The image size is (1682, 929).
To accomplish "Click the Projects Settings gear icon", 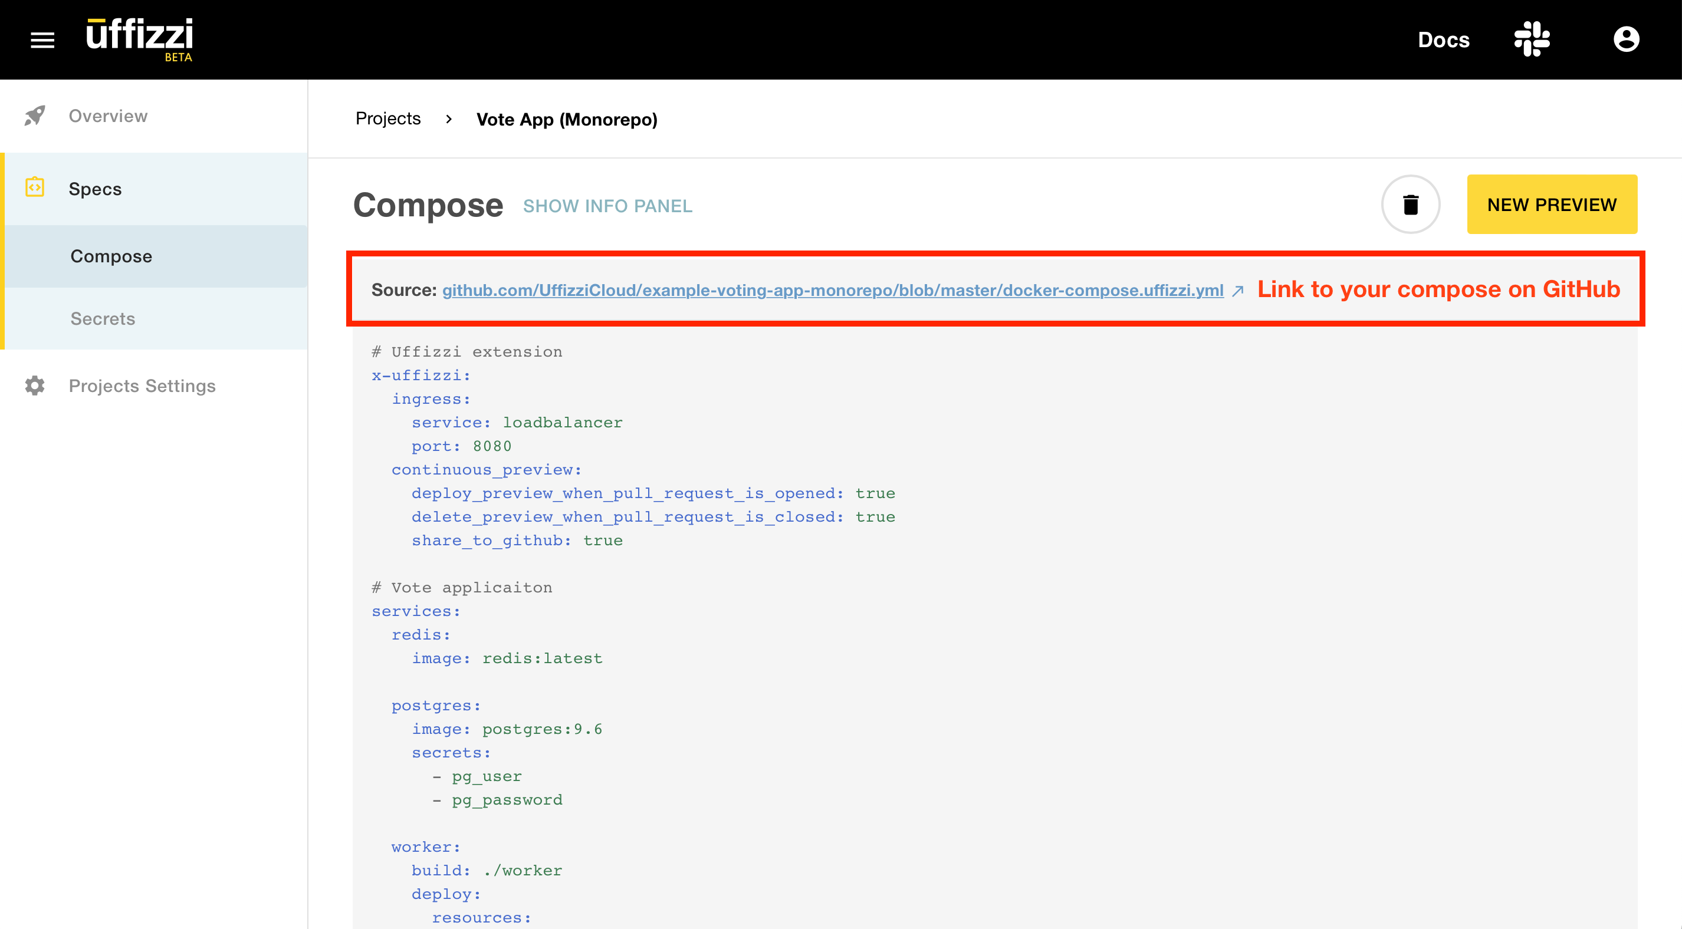I will point(34,386).
